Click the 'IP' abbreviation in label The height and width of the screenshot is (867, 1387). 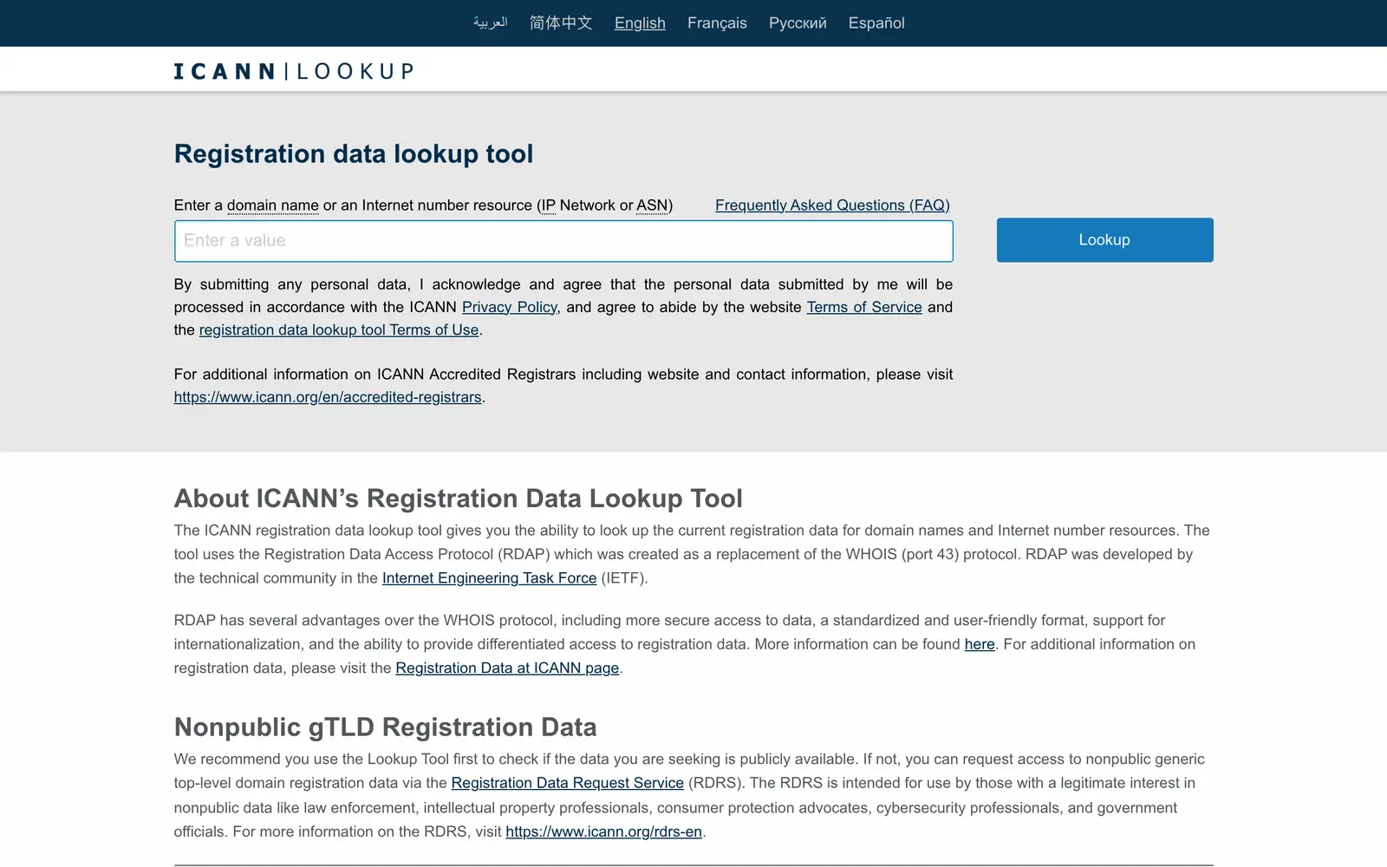click(548, 205)
